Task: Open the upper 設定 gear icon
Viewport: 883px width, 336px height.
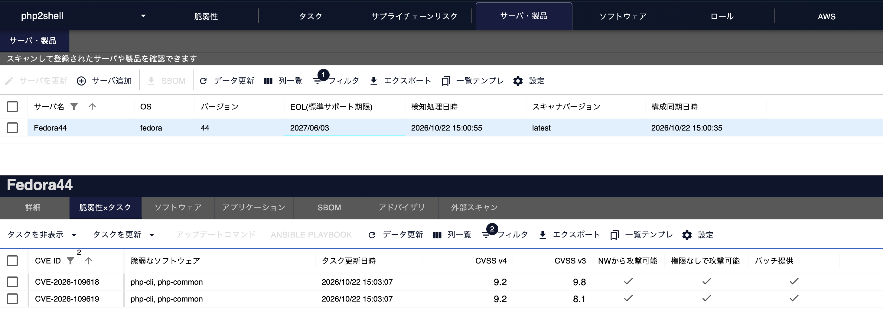Action: pos(518,81)
